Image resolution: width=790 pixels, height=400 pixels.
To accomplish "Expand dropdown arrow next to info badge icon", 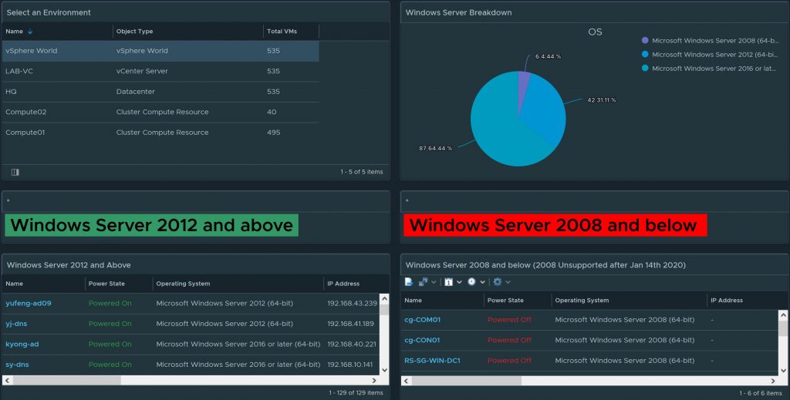I will (x=459, y=283).
